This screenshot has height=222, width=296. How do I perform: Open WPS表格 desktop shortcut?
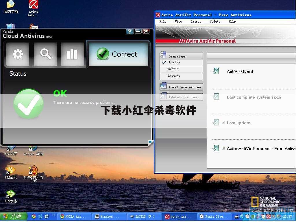coord(11,196)
